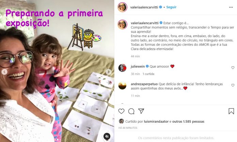The height and width of the screenshot is (142, 237).
Task: Open andrezaperpetuo's profile avatar
Action: [x=122, y=86]
